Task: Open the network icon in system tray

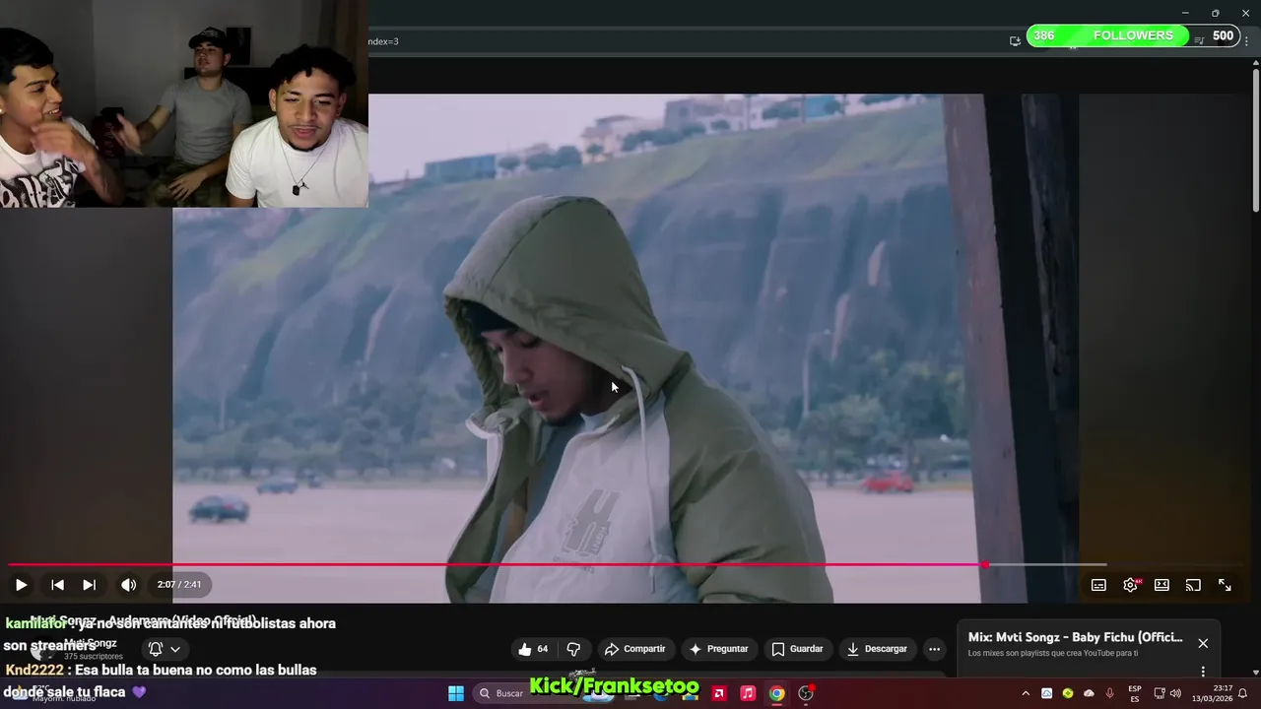Action: point(1160,693)
